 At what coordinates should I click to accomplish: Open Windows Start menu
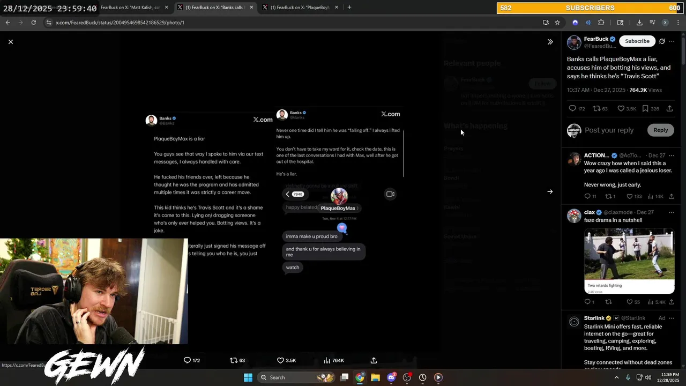[x=248, y=377]
